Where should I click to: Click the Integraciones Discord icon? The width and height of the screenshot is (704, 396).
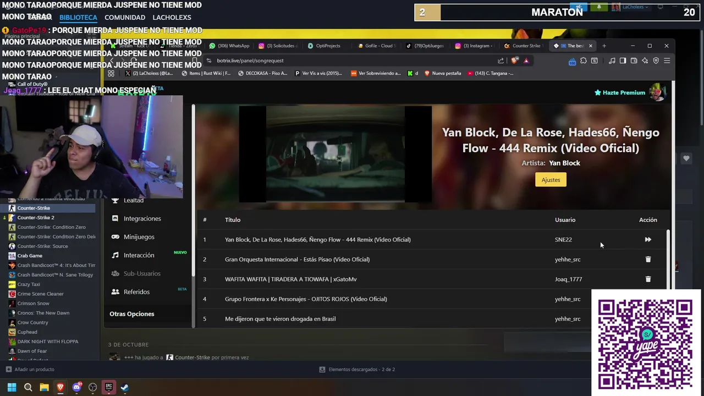[x=115, y=218]
